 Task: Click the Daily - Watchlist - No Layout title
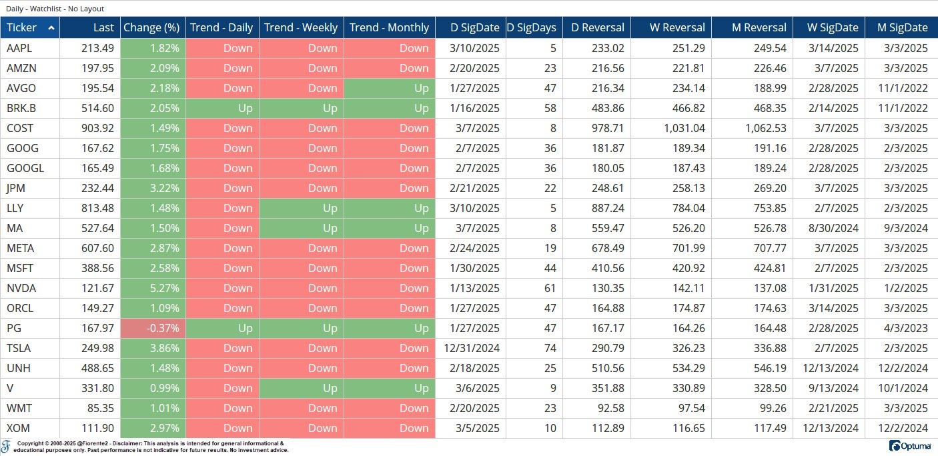(55, 9)
